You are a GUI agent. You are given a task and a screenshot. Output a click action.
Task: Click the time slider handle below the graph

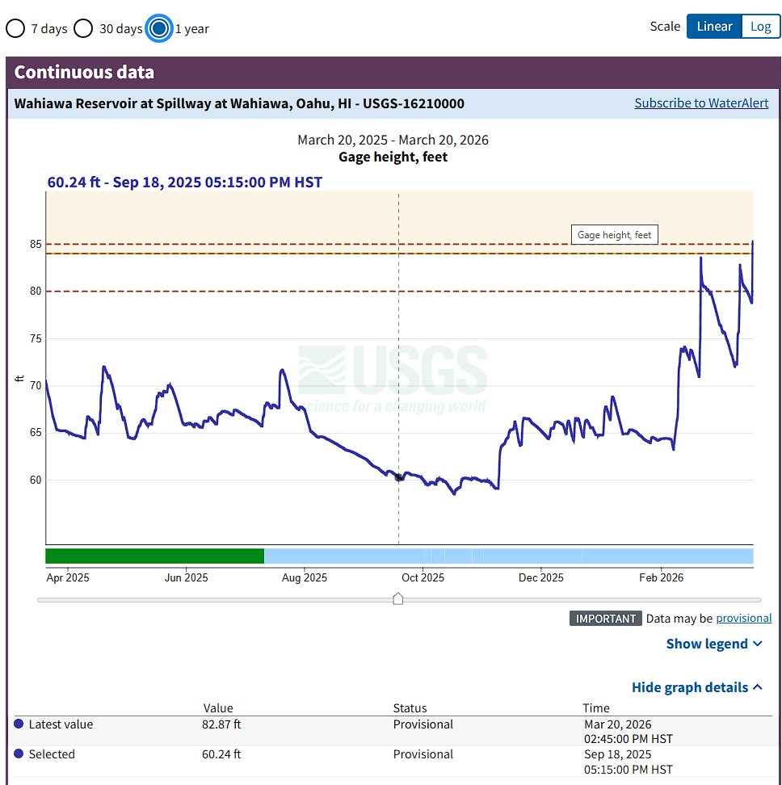[x=397, y=598]
